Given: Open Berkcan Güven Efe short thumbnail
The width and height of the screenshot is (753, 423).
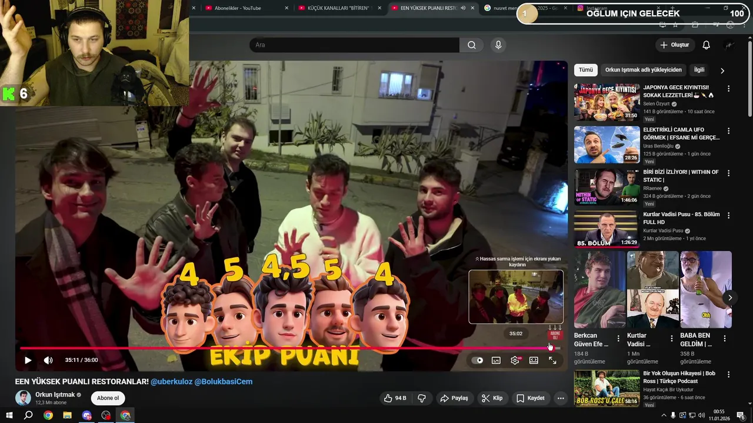Looking at the screenshot, I should pos(599,290).
